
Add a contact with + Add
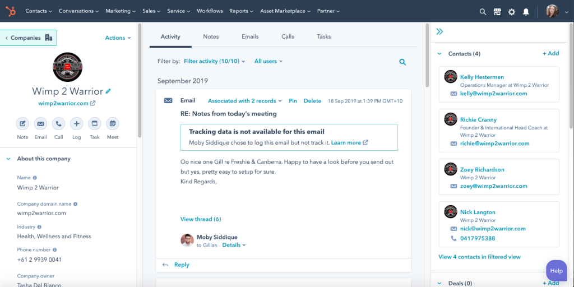(550, 53)
